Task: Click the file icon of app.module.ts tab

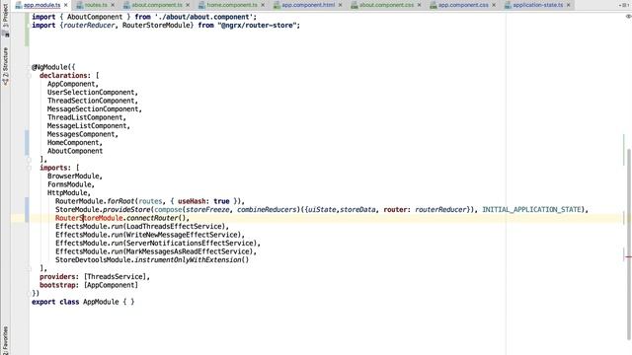Action: (x=19, y=5)
